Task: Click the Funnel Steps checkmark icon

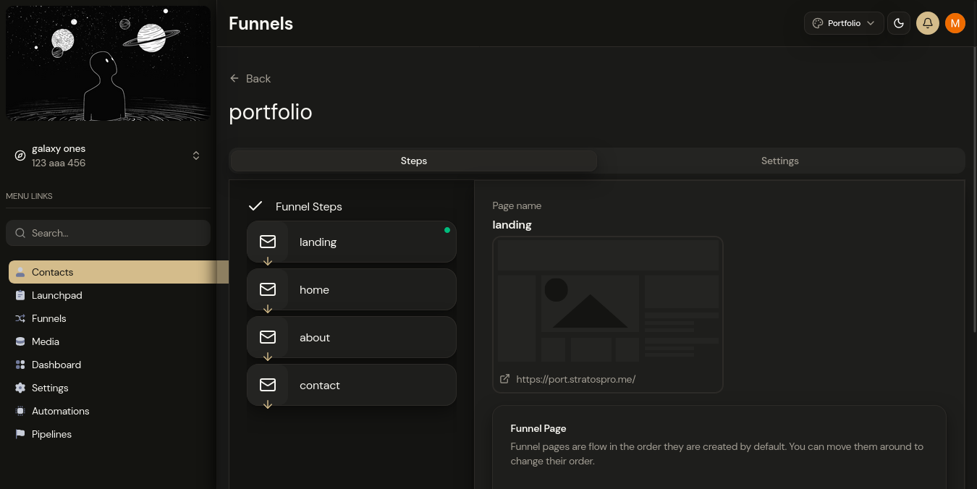Action: coord(255,206)
